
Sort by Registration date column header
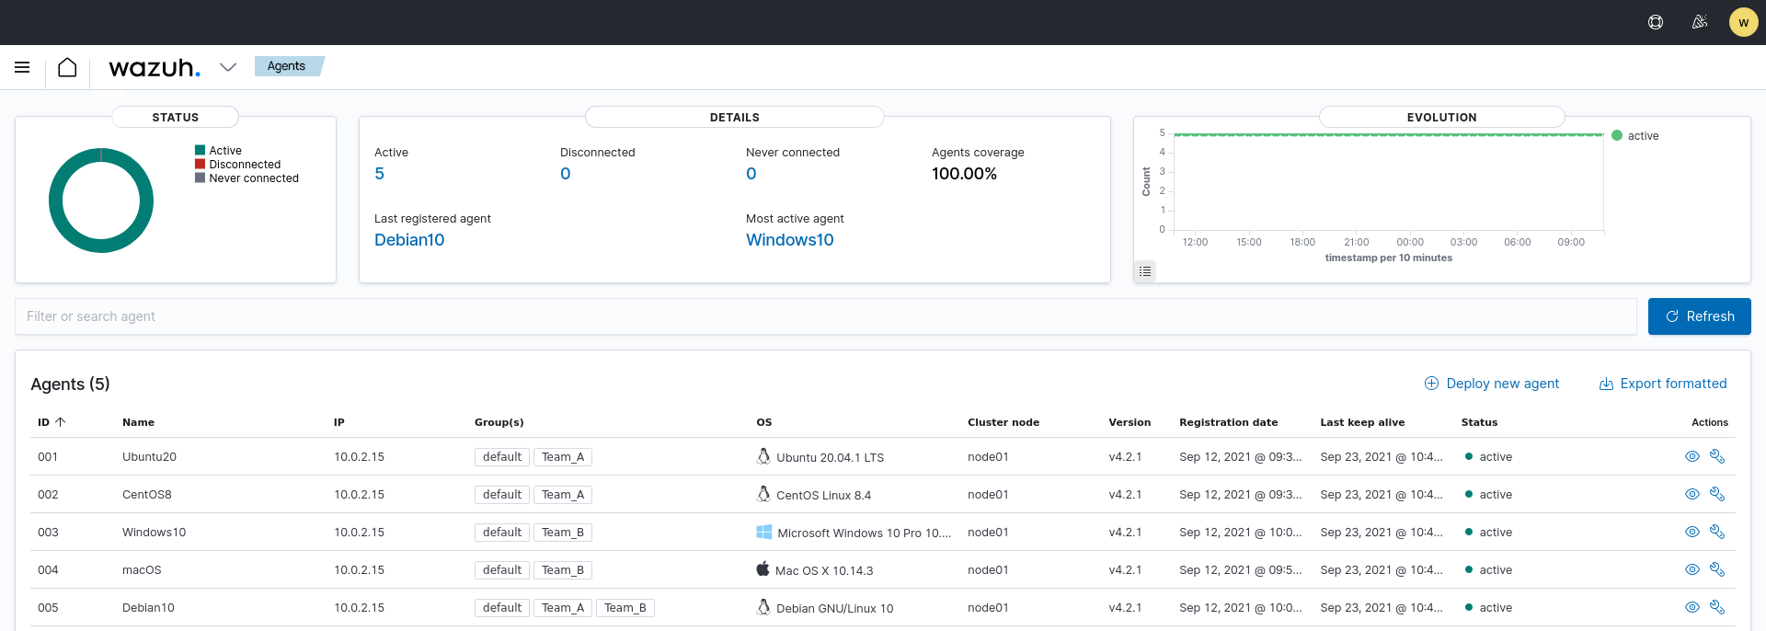pyautogui.click(x=1228, y=422)
